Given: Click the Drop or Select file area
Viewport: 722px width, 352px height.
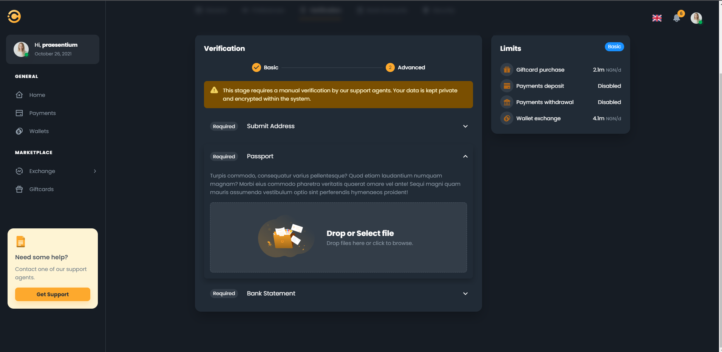Looking at the screenshot, I should pos(338,237).
